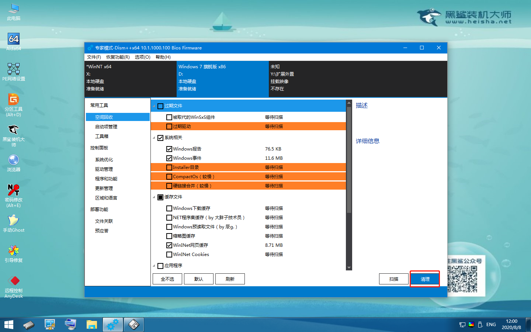Open the 此电脑 desktop icon
Image resolution: width=531 pixels, height=332 pixels.
(14, 12)
